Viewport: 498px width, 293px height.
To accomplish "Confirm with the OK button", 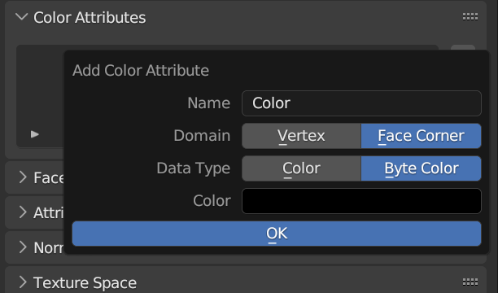I will click(277, 234).
